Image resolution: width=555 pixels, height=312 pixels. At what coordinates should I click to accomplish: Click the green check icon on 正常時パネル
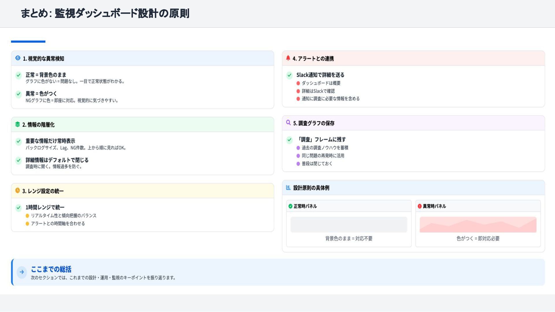pos(291,206)
